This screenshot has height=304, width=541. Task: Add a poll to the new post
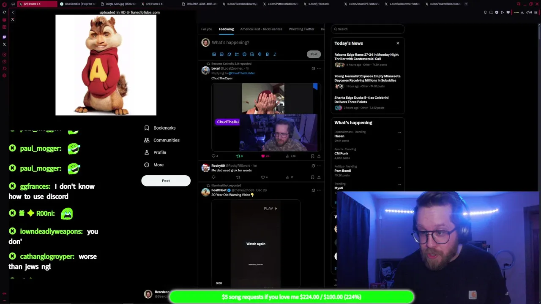tap(237, 54)
